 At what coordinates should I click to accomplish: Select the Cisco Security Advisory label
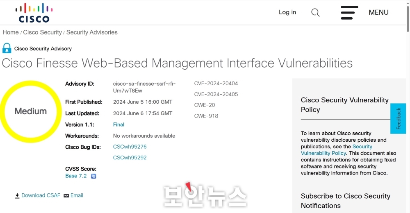[43, 49]
